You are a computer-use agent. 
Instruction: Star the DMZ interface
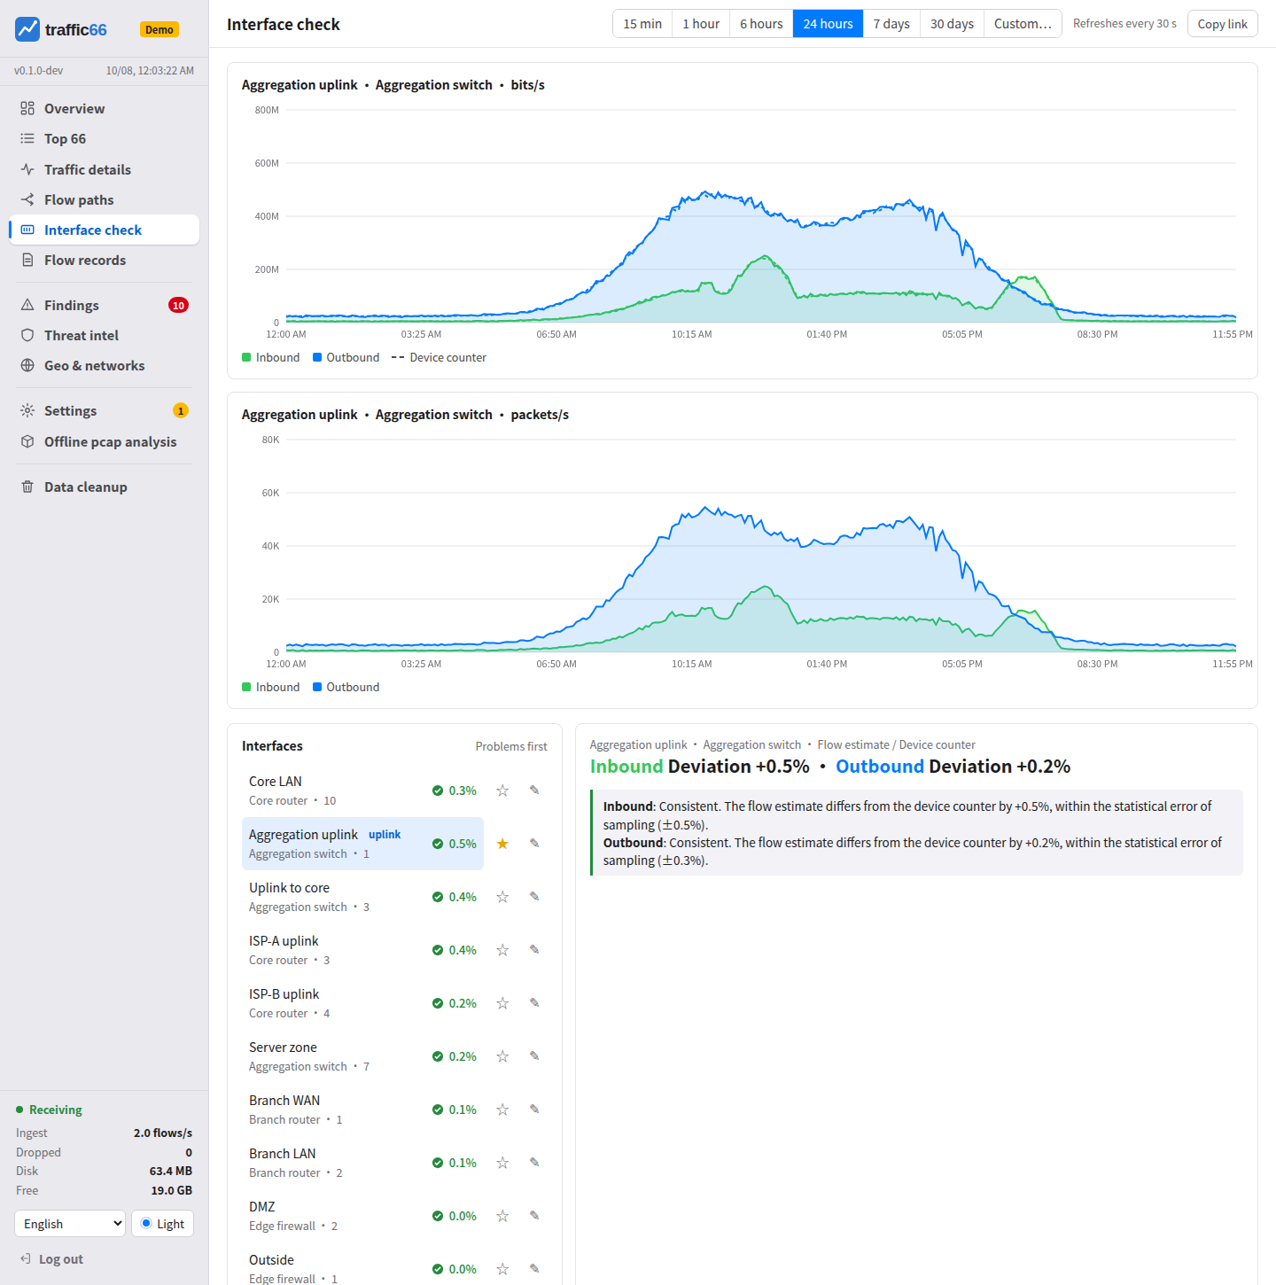(502, 1216)
